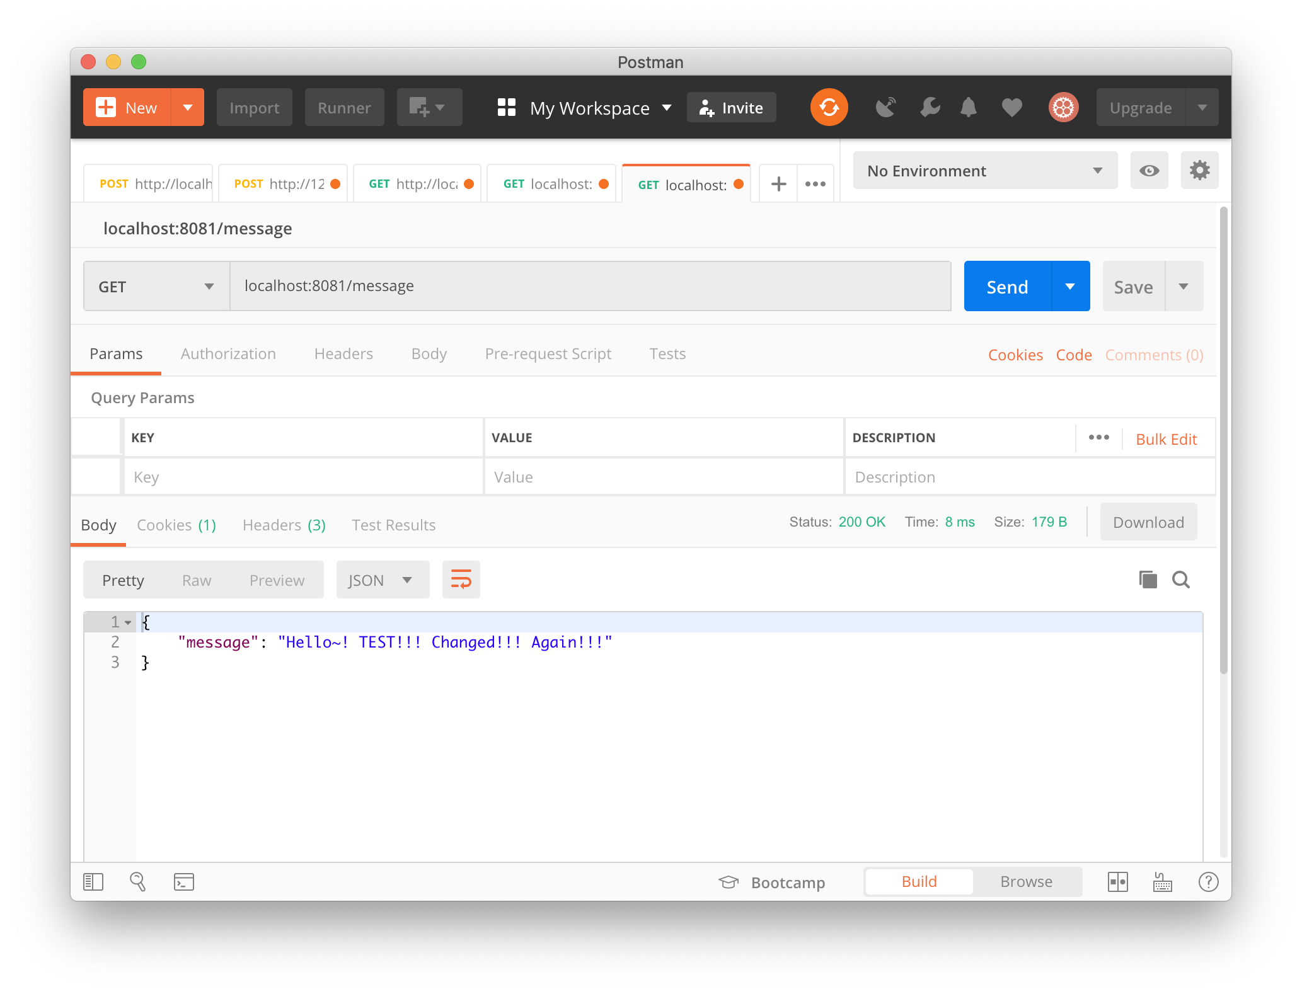Image resolution: width=1302 pixels, height=994 pixels.
Task: Open notifications via the bell icon
Action: click(x=969, y=108)
